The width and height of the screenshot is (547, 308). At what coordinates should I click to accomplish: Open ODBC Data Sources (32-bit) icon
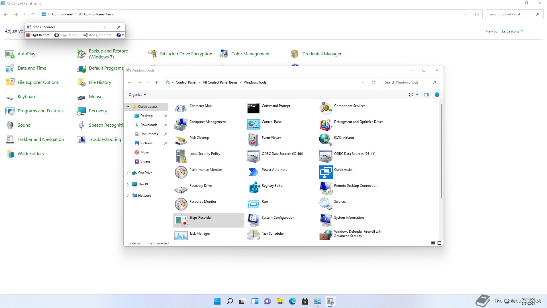(x=253, y=156)
